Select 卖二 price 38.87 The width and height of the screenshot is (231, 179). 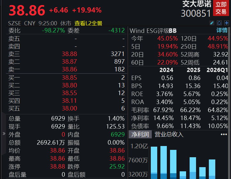pyautogui.click(x=69, y=61)
